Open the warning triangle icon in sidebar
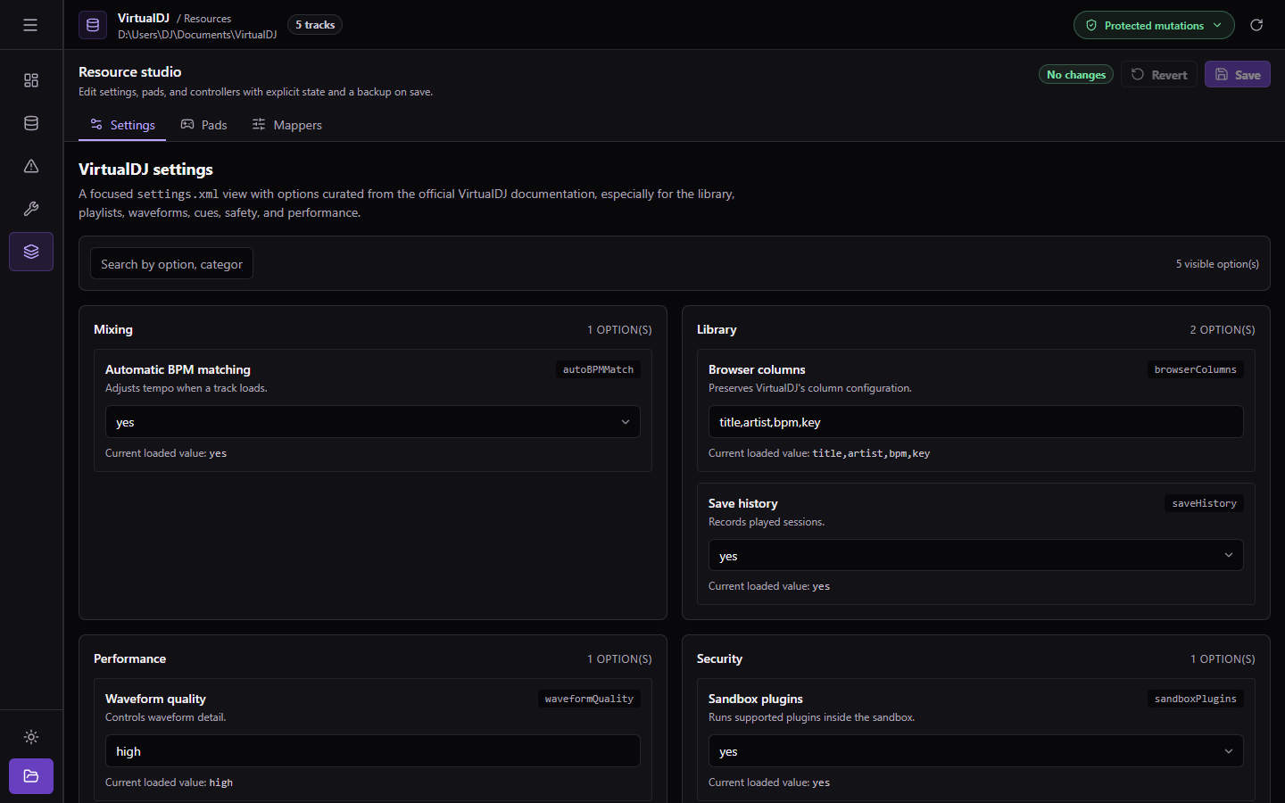 click(31, 166)
